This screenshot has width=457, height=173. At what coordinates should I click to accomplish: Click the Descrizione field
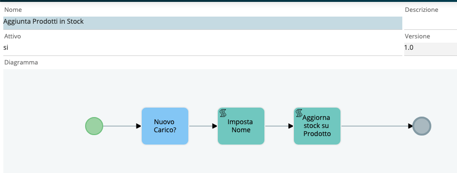(430, 23)
